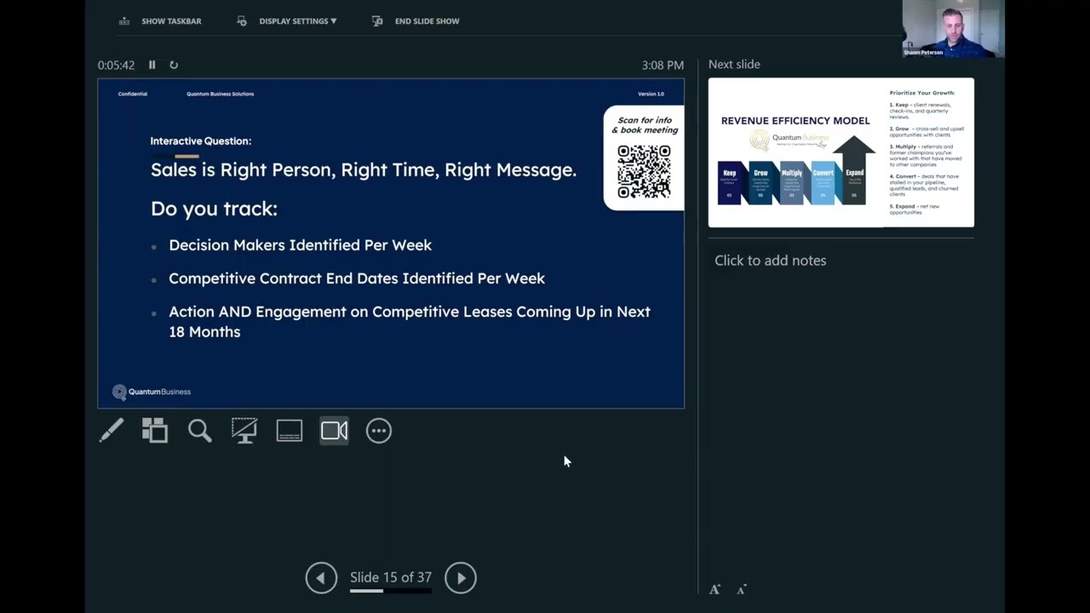Increase the notes font size
The height and width of the screenshot is (613, 1090).
(715, 589)
